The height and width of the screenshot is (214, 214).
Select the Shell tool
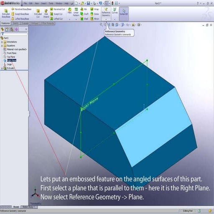point(84,19)
